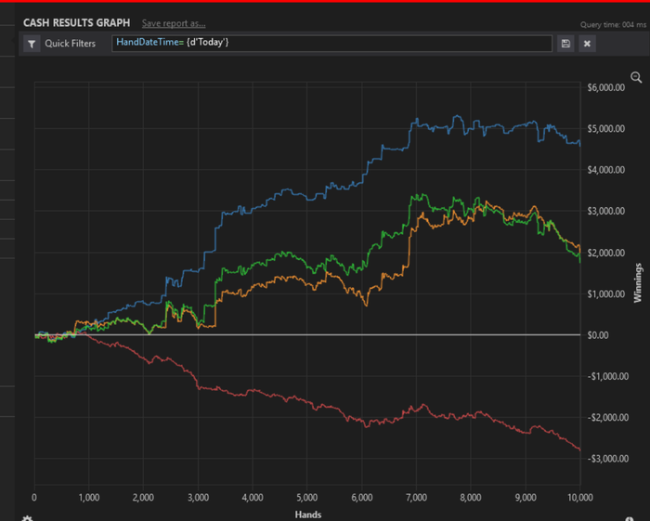Screen dimensions: 650x521
Task: Click the $6,000.00 axis label
Action: point(606,87)
